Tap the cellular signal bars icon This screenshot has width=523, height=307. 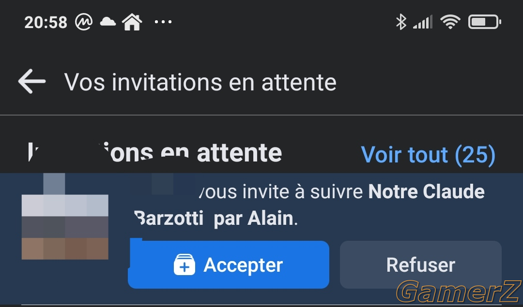423,22
